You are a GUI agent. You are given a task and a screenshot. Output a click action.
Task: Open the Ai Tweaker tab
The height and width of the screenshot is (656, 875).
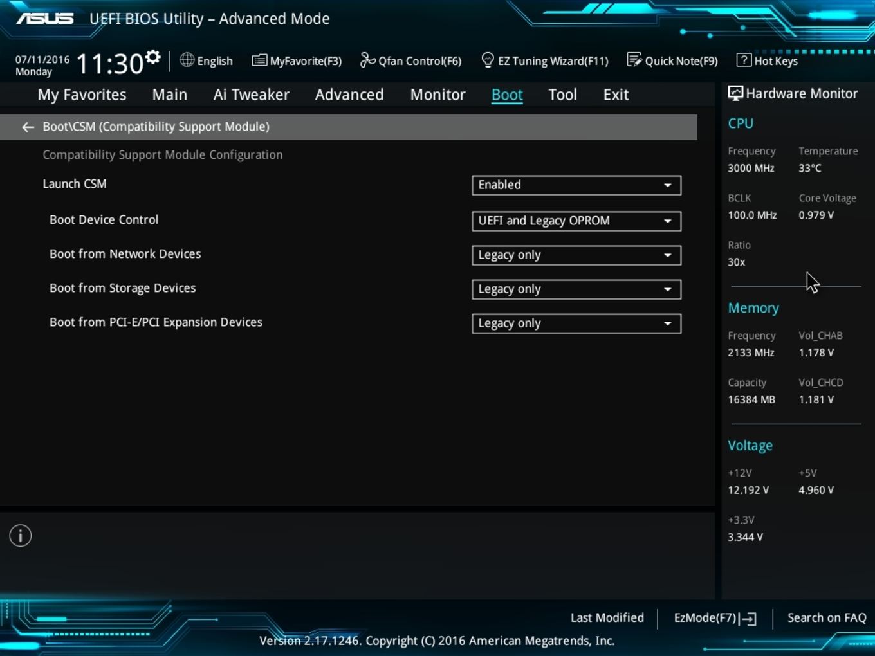252,95
